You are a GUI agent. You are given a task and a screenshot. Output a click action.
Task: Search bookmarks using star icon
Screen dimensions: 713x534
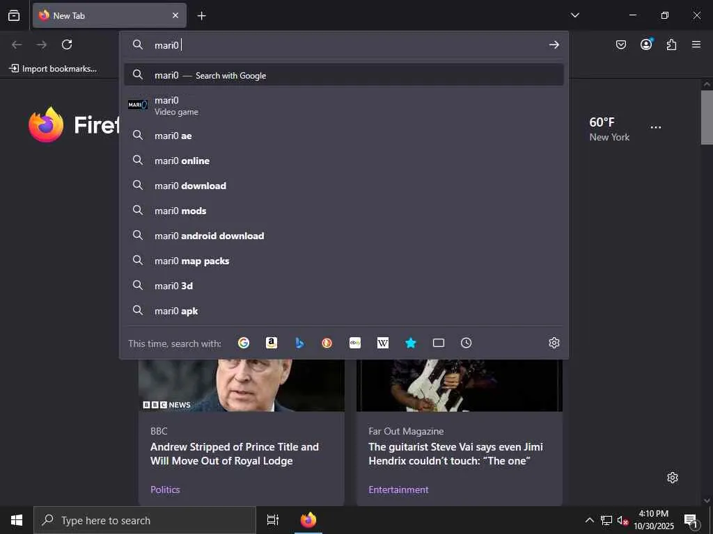click(x=411, y=343)
